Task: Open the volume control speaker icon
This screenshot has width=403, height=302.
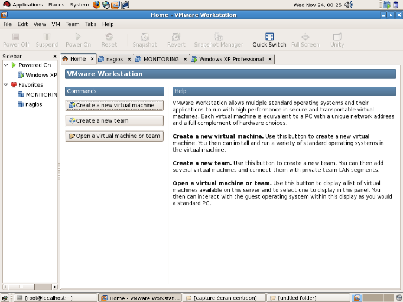Action: pos(349,5)
